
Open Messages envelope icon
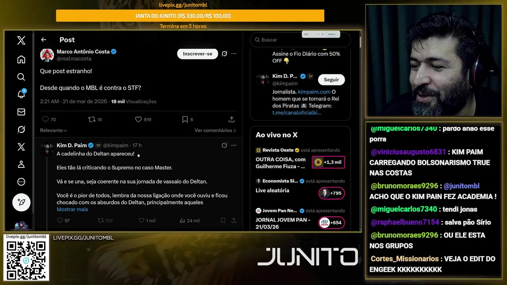tap(21, 112)
